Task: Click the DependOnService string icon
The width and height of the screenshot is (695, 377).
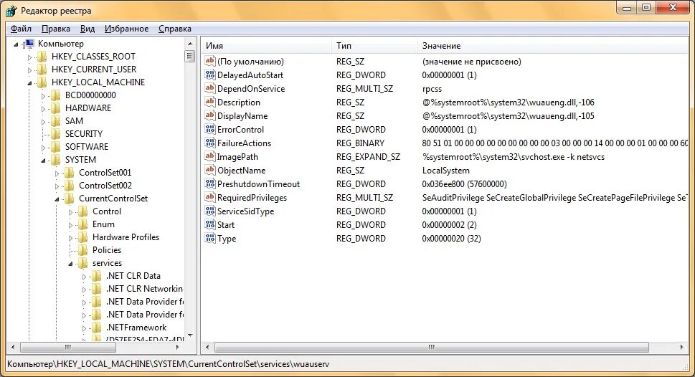Action: 210,88
